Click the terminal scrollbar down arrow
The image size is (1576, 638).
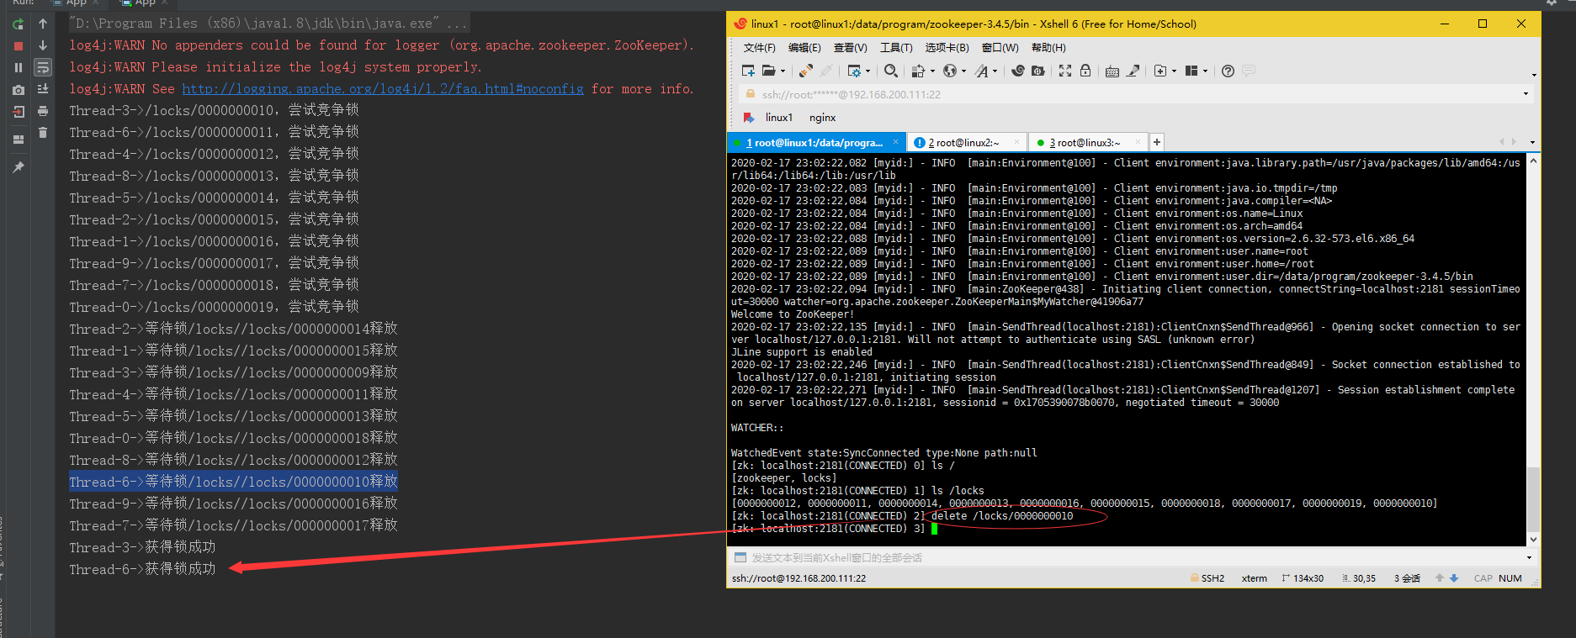click(1533, 540)
